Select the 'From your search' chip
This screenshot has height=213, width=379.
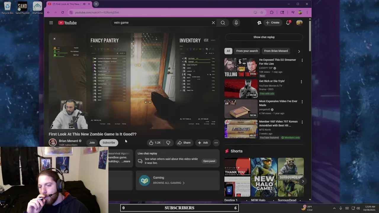coord(247,51)
